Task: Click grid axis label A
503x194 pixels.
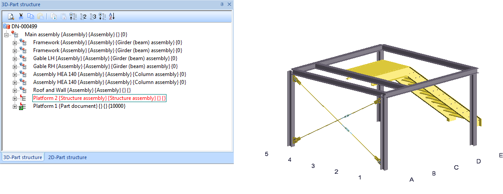Action: (412, 180)
